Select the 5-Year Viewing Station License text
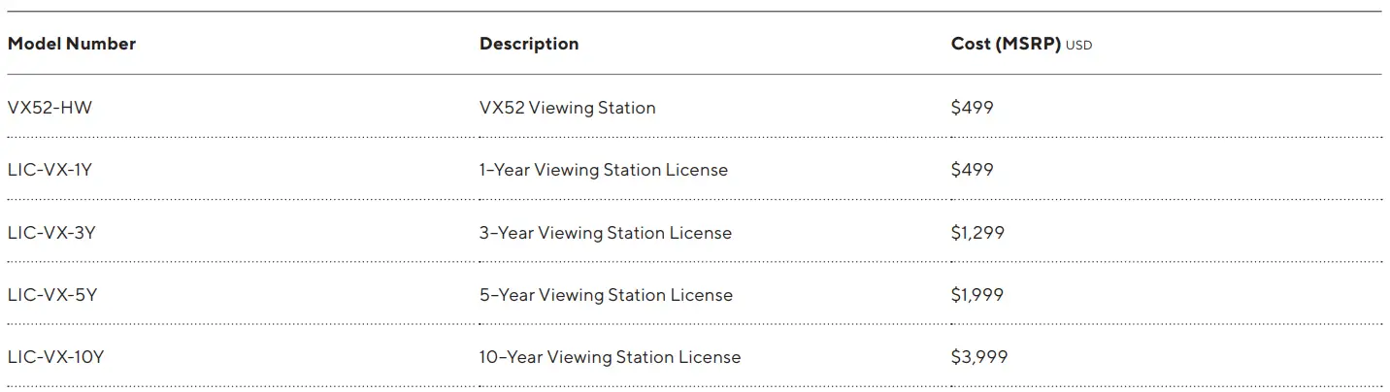 [606, 295]
